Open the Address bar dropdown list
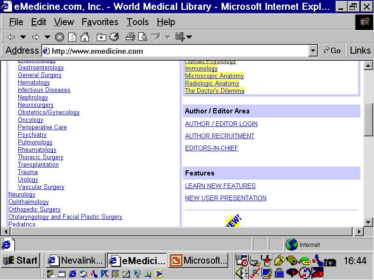This screenshot has height=280, width=374. click(x=313, y=51)
